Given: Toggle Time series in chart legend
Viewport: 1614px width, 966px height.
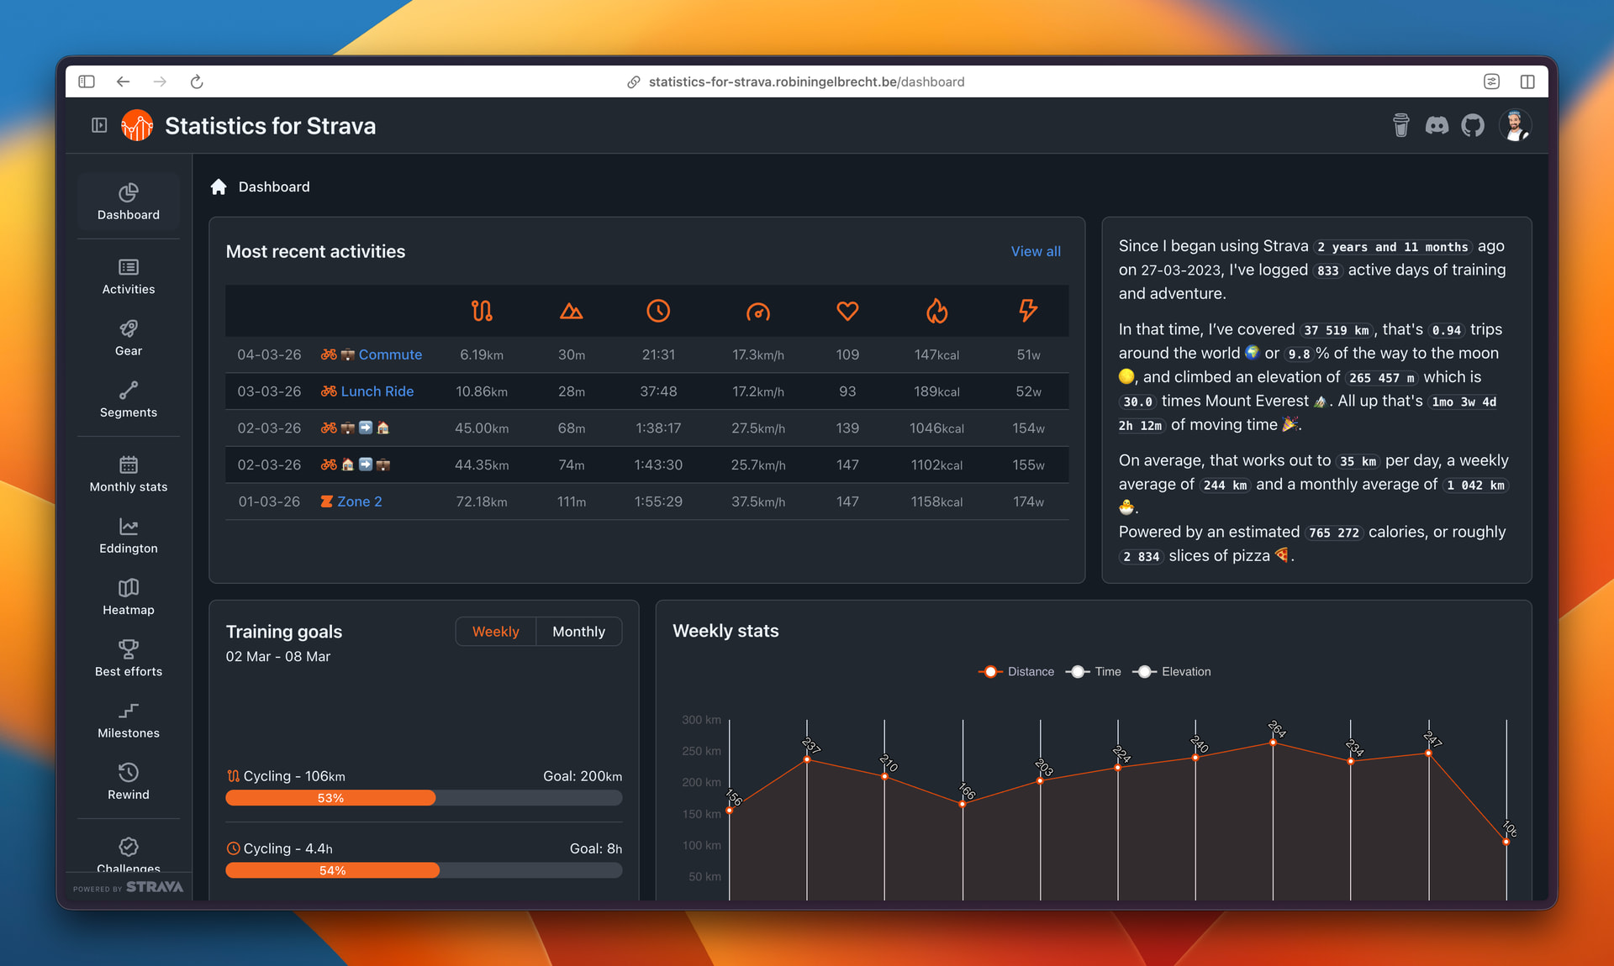Looking at the screenshot, I should click(1094, 672).
